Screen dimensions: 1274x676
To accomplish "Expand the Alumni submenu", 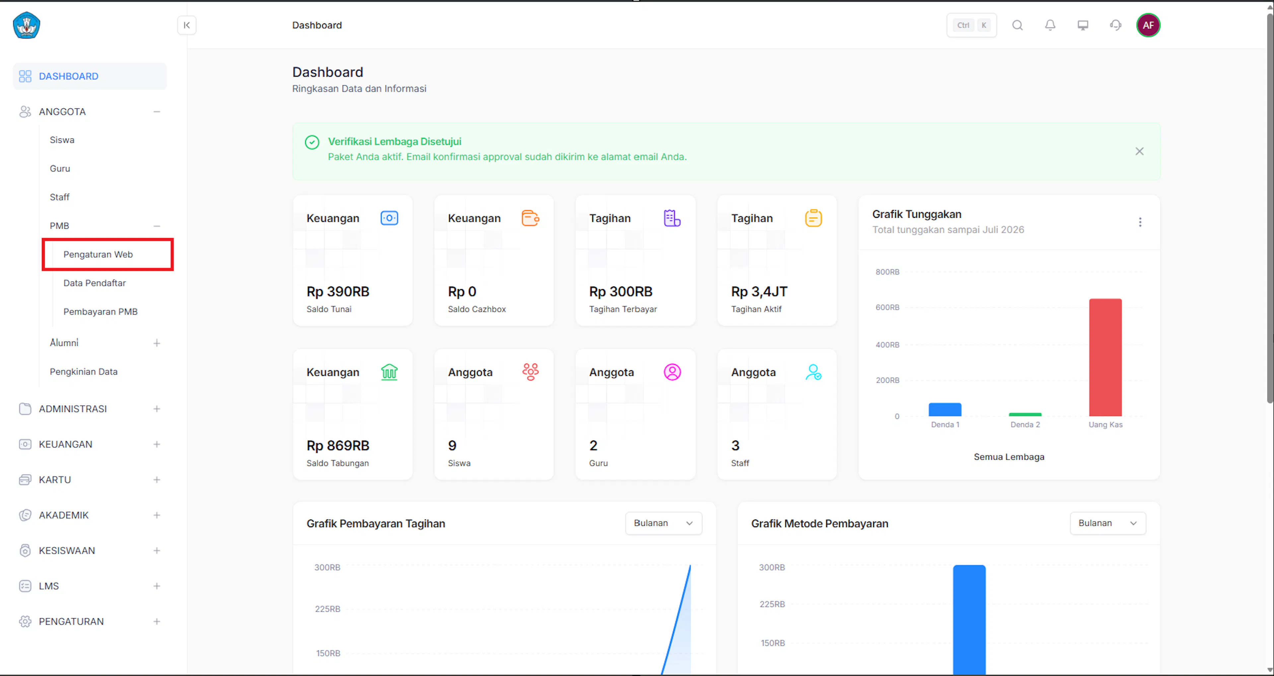I will (156, 343).
